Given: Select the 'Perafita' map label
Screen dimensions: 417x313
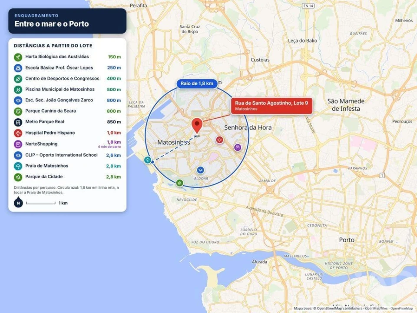Looking at the screenshot, I should pos(138,6).
